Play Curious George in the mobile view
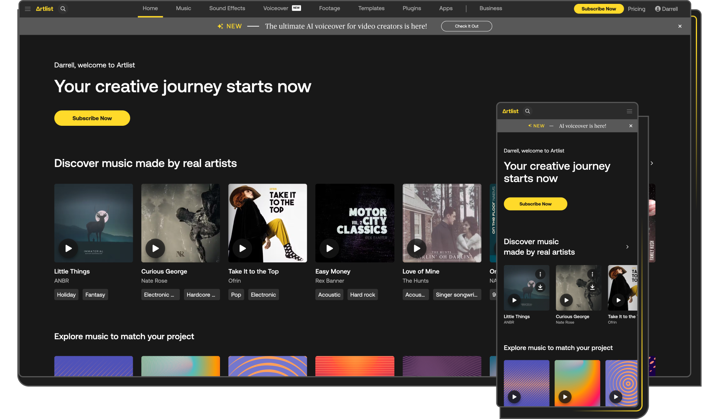The height and width of the screenshot is (419, 719). (x=566, y=300)
